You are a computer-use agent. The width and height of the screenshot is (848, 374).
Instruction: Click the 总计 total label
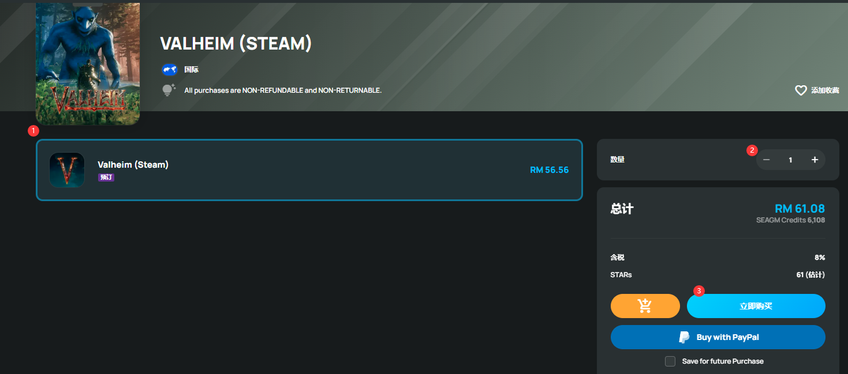[x=622, y=209]
